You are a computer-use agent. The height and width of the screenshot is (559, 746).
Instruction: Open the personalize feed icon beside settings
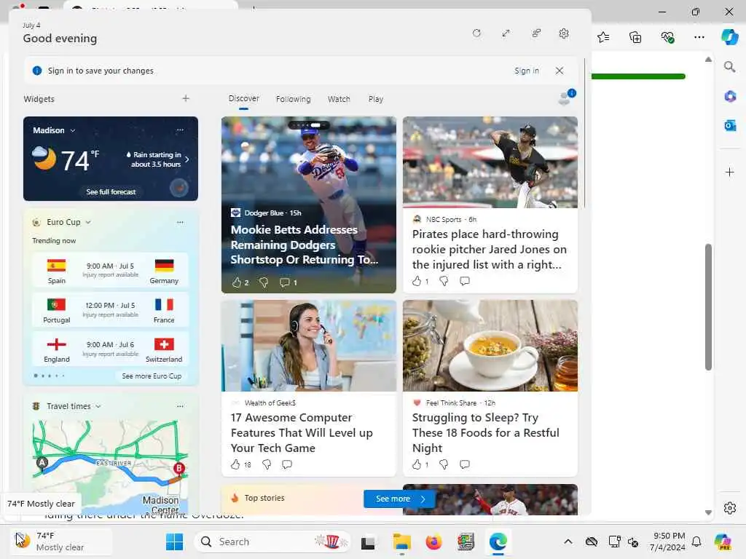[536, 33]
